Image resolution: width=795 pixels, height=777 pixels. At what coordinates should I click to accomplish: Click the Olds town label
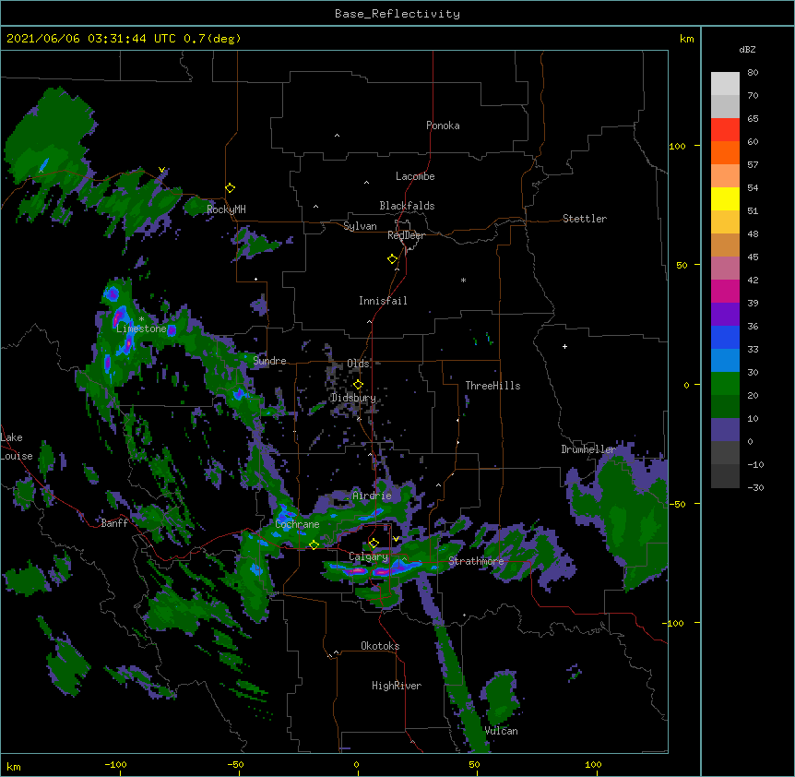click(x=358, y=364)
